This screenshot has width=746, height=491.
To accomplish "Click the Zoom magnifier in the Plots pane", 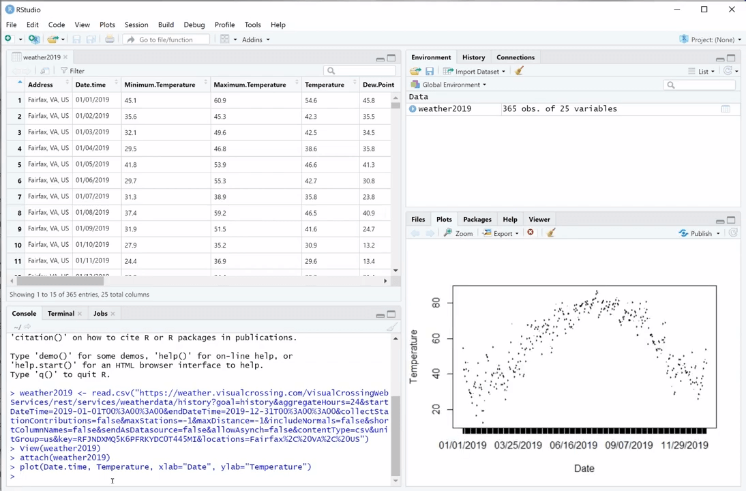I will coord(459,233).
